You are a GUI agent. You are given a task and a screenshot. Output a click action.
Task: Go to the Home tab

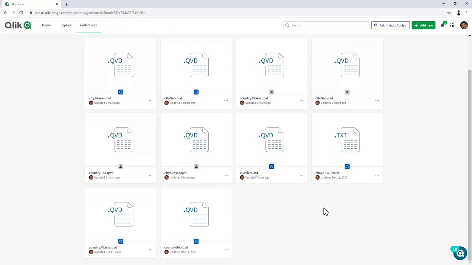pos(46,25)
